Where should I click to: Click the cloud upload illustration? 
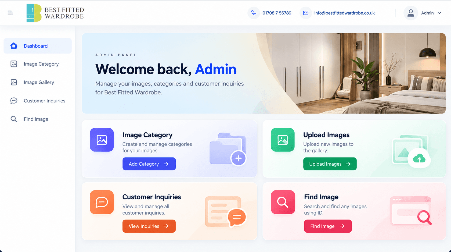point(411,151)
